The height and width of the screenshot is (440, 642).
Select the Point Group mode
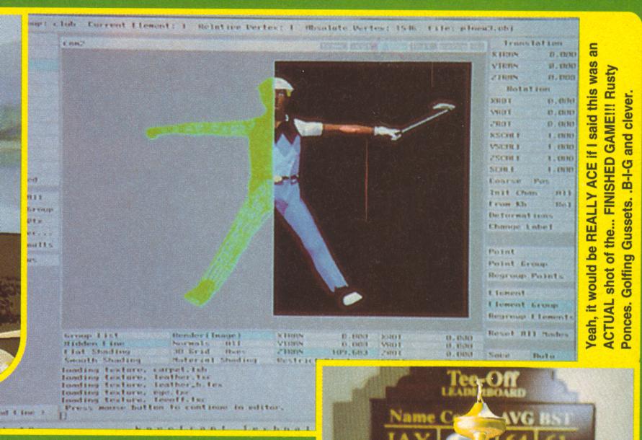click(517, 264)
